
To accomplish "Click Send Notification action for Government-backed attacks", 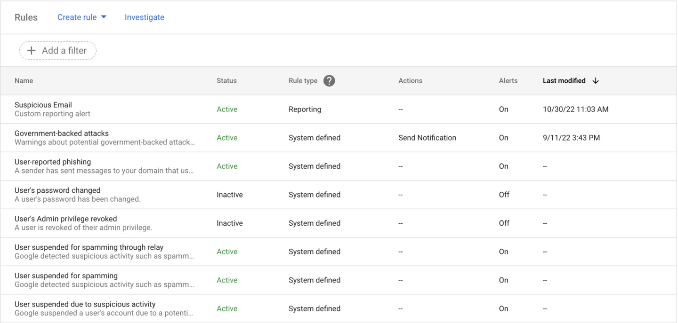I will [427, 138].
